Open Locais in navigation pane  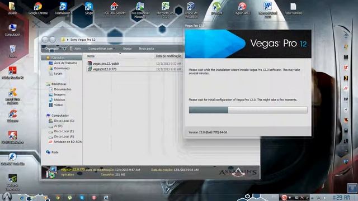(58, 73)
